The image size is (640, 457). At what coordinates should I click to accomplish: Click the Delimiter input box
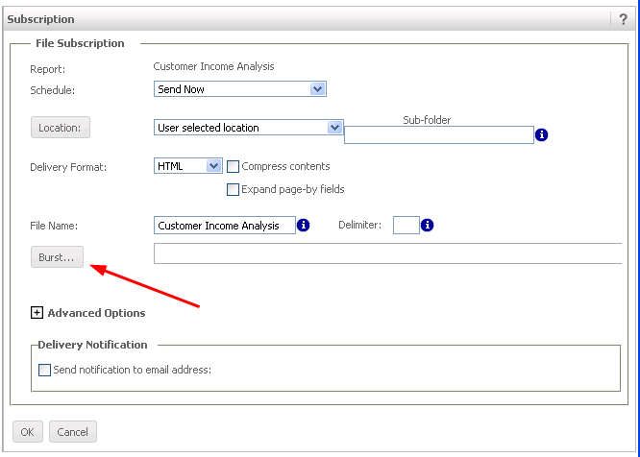point(406,226)
